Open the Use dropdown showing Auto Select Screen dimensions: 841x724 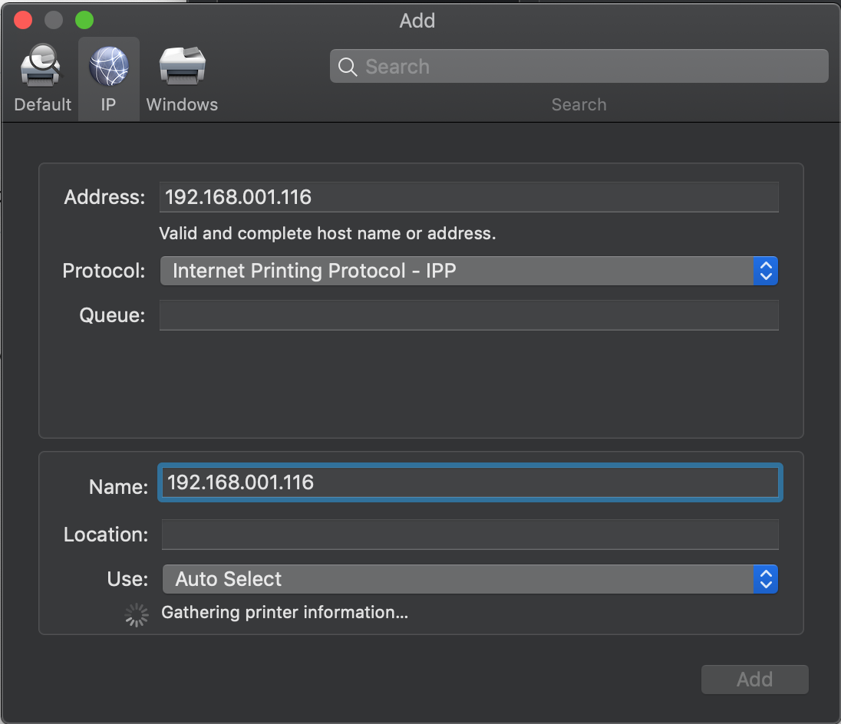470,579
